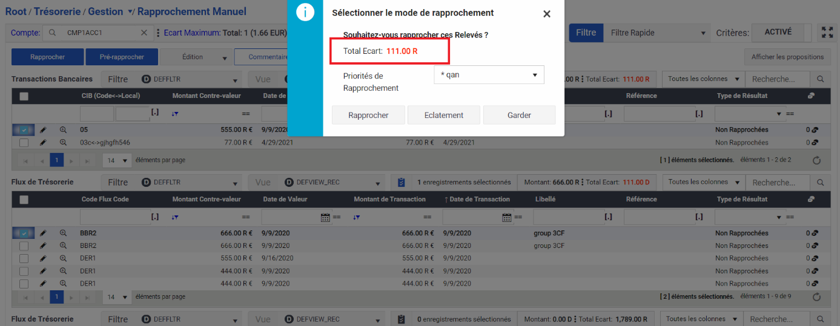The width and height of the screenshot is (840, 326).
Task: Tick the checkbox for DER1 555.00 row
Action: (x=24, y=258)
